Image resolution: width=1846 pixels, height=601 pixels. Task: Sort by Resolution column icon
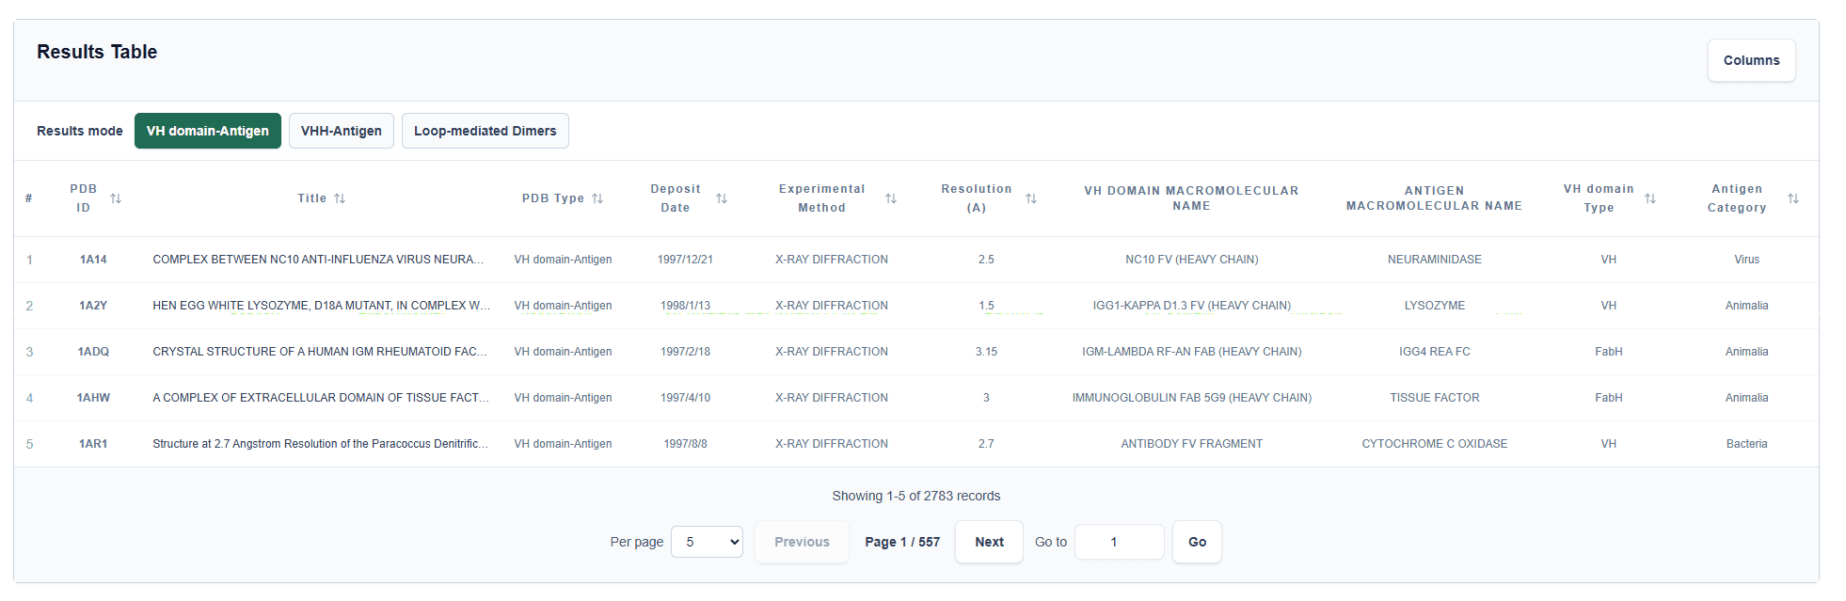1031,198
